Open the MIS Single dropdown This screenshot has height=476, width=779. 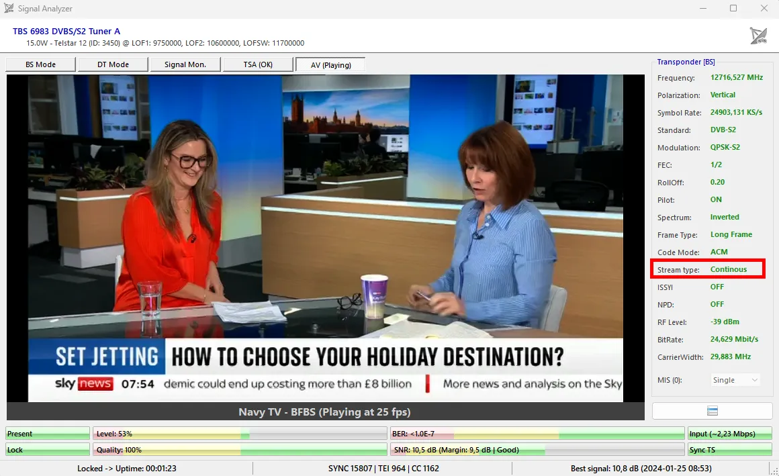click(x=735, y=380)
